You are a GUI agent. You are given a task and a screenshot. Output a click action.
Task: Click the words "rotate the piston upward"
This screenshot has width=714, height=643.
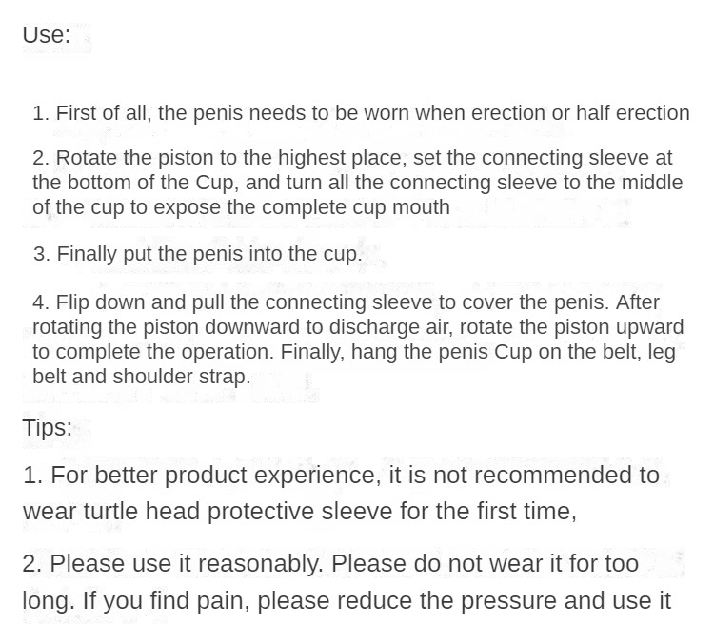[571, 327]
